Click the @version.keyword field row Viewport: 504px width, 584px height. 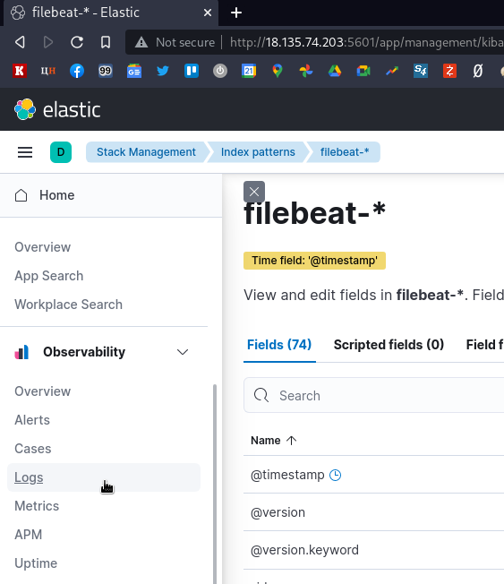(373, 550)
